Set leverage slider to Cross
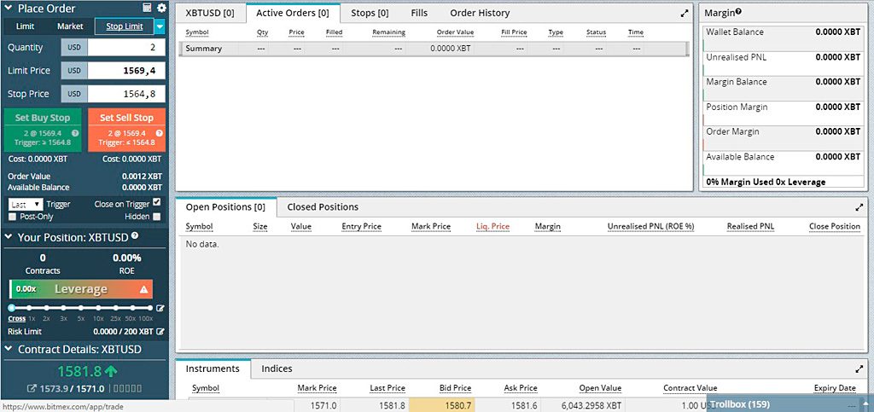The image size is (874, 412). (12, 308)
